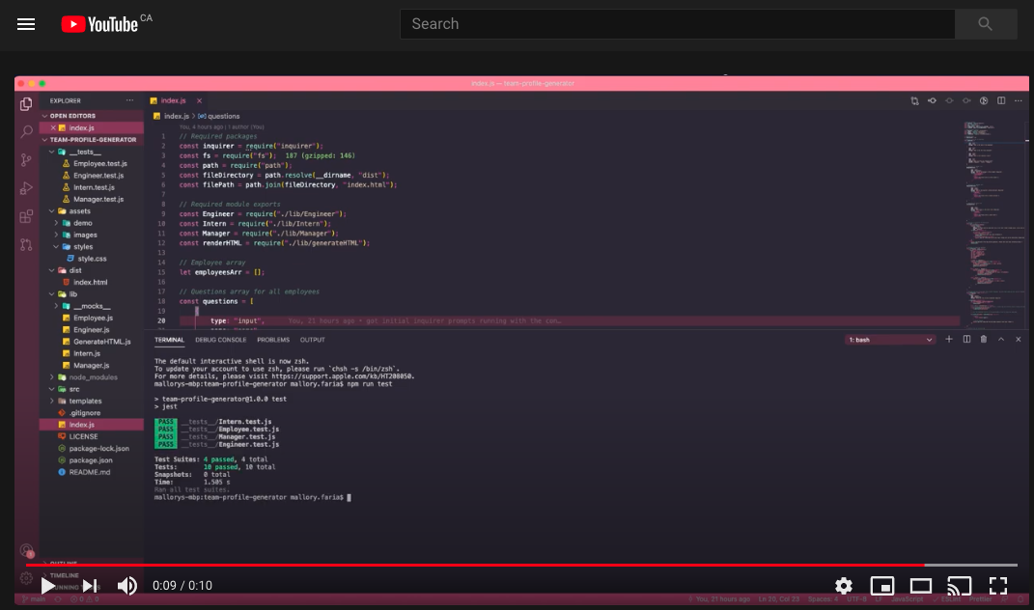Click the compare changes editor icon
Viewport: 1034px width, 610px height.
(914, 101)
